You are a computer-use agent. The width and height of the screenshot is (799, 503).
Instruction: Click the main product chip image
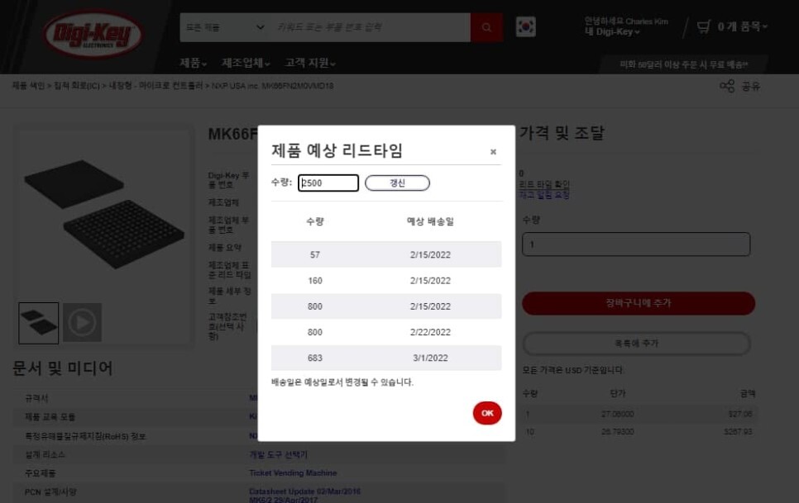104,215
